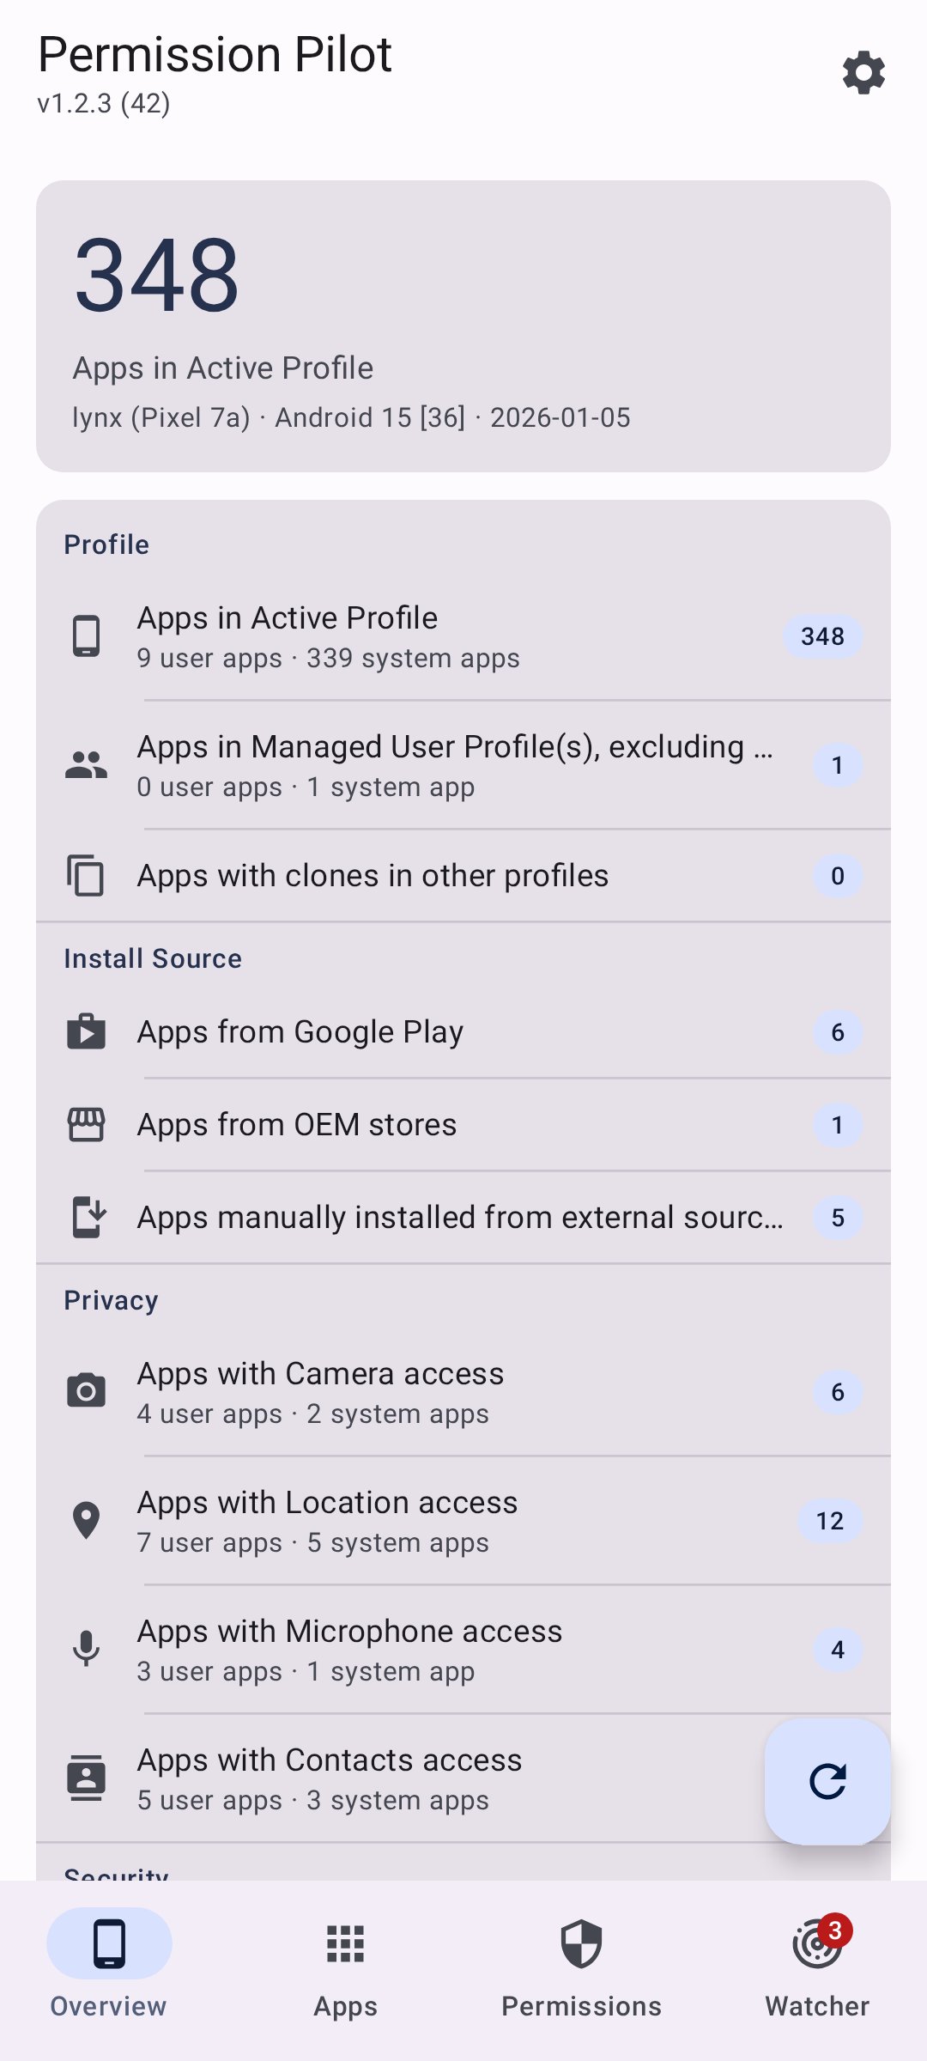Viewport: 927px width, 2061px height.
Task: Tap the 348 count badge
Action: pos(822,636)
